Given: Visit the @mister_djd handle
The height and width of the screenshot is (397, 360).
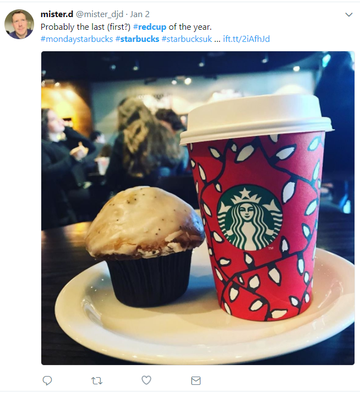Looking at the screenshot, I should tap(100, 14).
